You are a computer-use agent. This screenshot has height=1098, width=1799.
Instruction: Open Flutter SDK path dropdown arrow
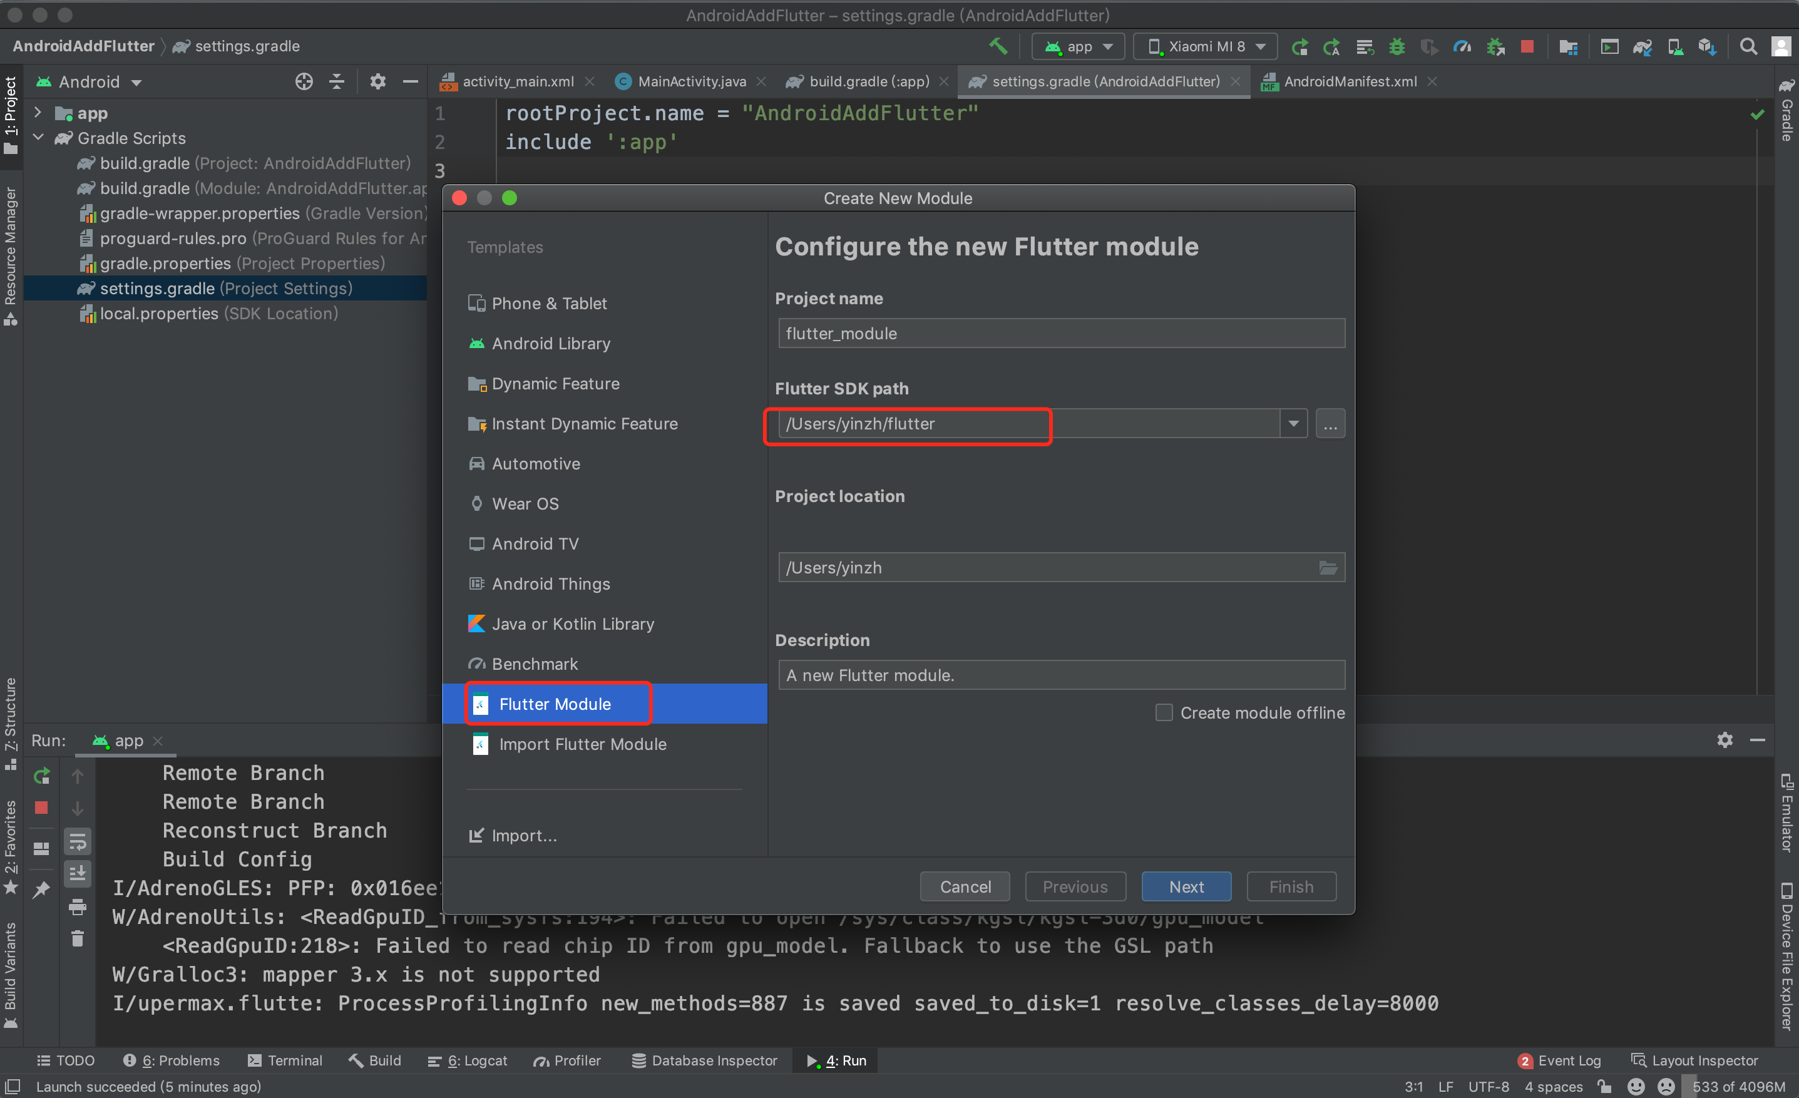tap(1293, 423)
